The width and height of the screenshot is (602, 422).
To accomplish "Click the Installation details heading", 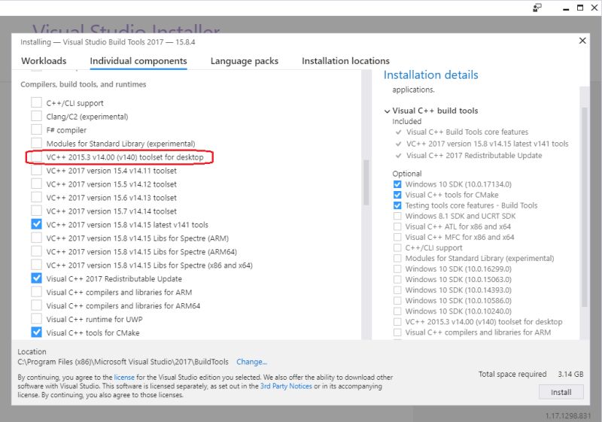I will (430, 74).
